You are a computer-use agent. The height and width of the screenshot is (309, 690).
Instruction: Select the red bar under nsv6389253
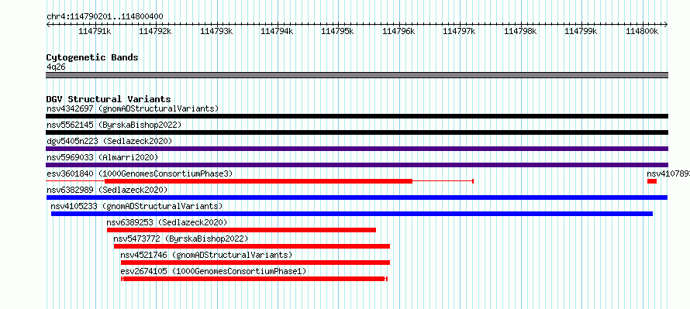(242, 230)
